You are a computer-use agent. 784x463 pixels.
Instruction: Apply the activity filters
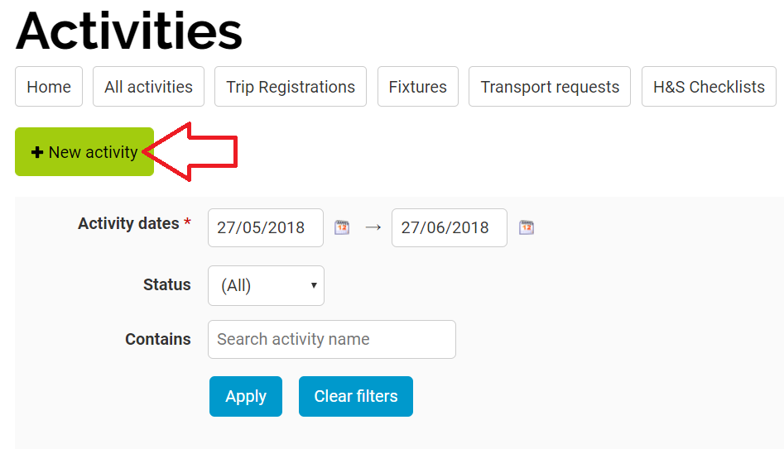246,396
